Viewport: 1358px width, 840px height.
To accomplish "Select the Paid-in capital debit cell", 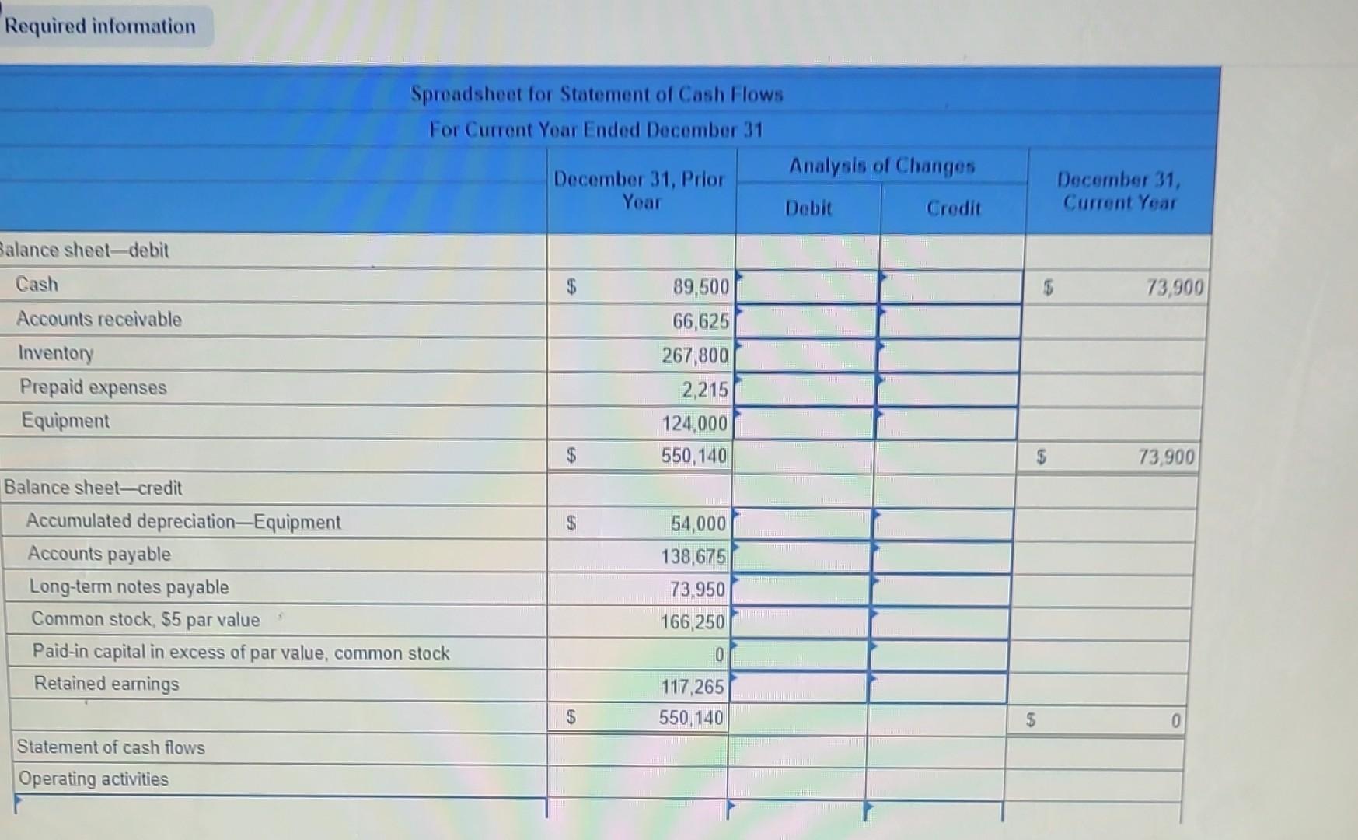I will click(x=799, y=656).
